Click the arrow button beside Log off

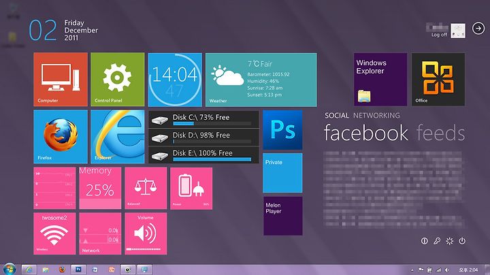click(x=478, y=29)
